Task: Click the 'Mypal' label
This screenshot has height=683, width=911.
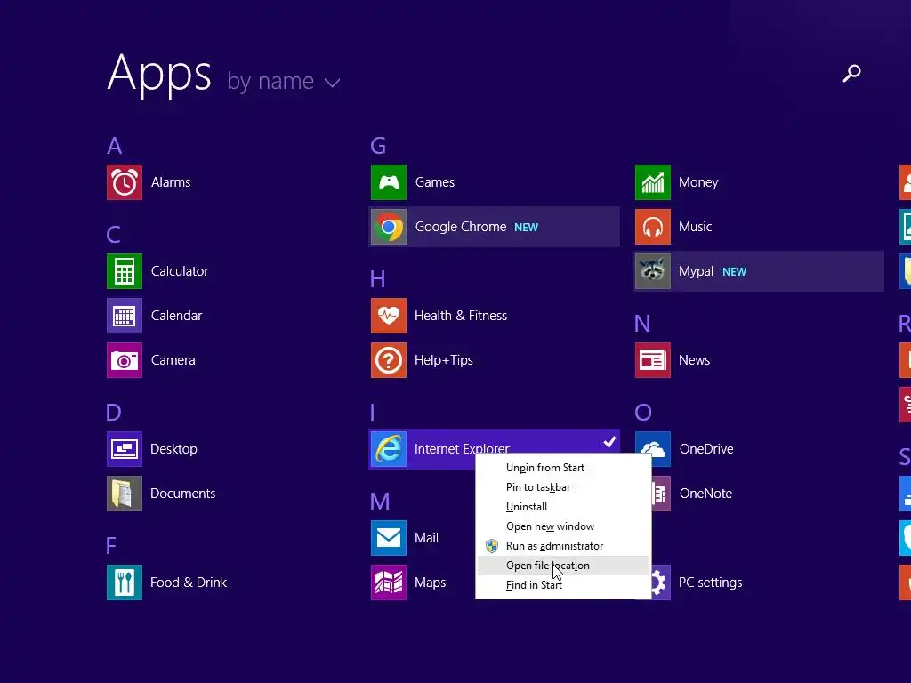Action: pyautogui.click(x=696, y=271)
